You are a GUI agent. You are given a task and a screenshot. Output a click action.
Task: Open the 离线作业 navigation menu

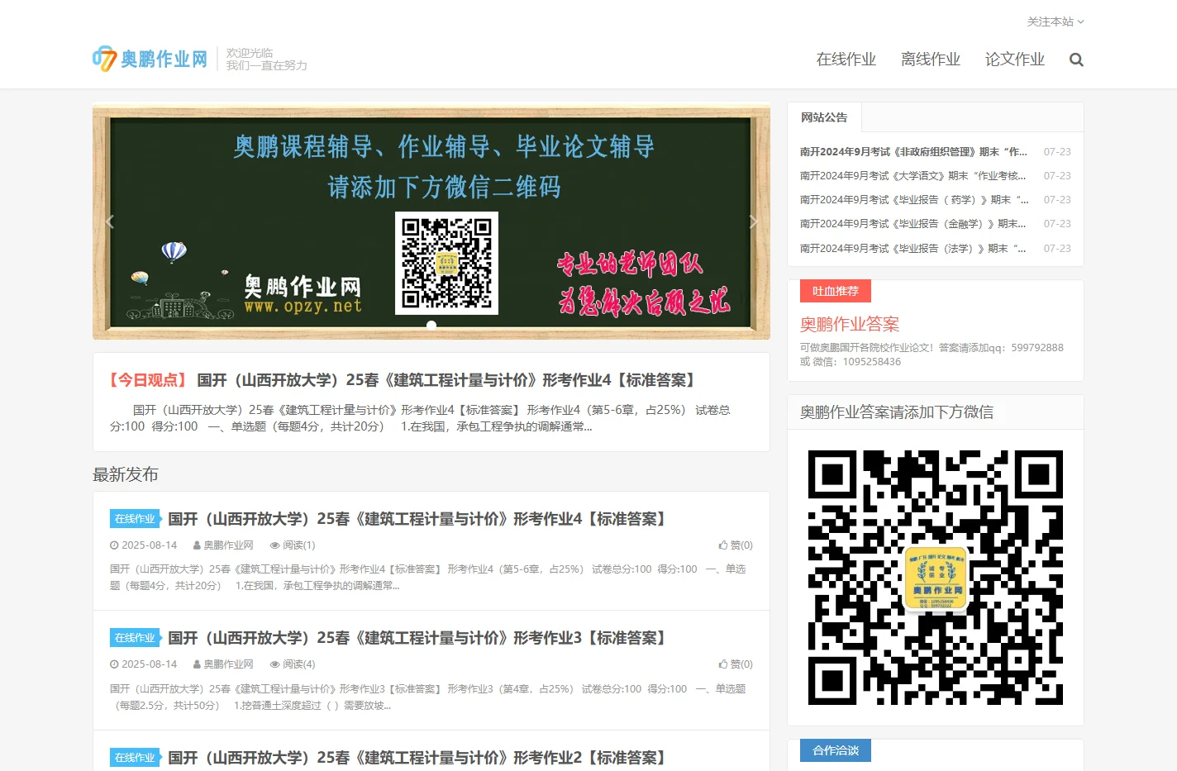[x=930, y=59]
